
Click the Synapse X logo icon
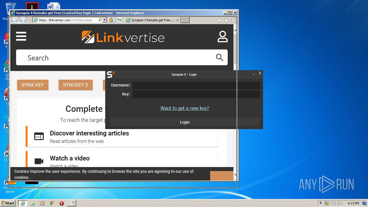pyautogui.click(x=111, y=74)
